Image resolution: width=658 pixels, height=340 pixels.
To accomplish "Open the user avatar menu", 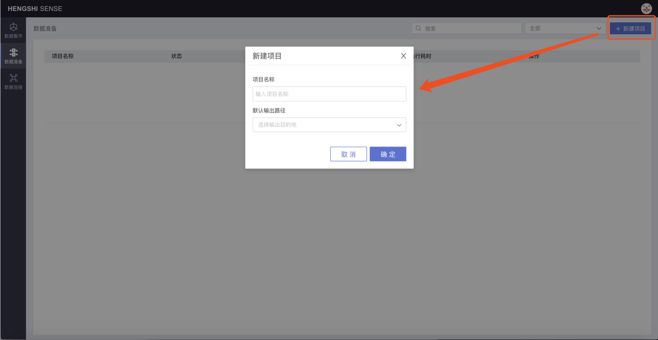I will pyautogui.click(x=646, y=9).
